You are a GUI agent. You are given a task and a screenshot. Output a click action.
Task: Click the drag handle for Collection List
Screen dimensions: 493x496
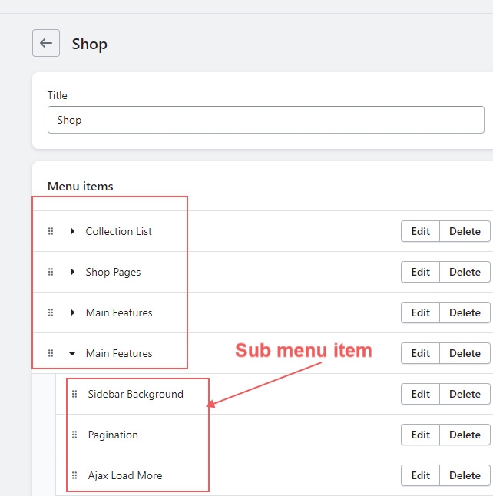(51, 231)
